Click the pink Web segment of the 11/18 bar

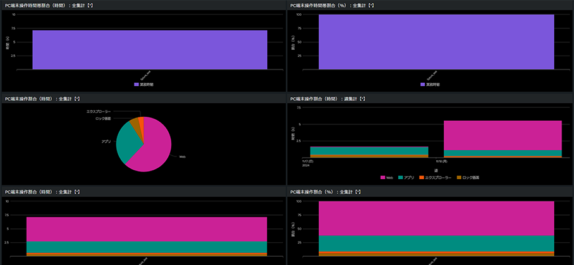coord(502,135)
